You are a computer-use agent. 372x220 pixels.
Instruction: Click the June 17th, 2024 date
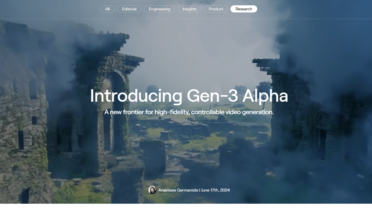click(x=215, y=190)
